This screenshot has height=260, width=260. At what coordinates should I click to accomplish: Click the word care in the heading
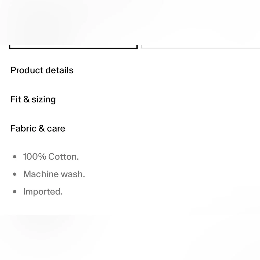[56, 129]
